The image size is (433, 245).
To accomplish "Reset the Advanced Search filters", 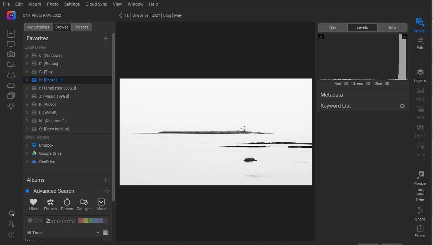I will (x=106, y=191).
